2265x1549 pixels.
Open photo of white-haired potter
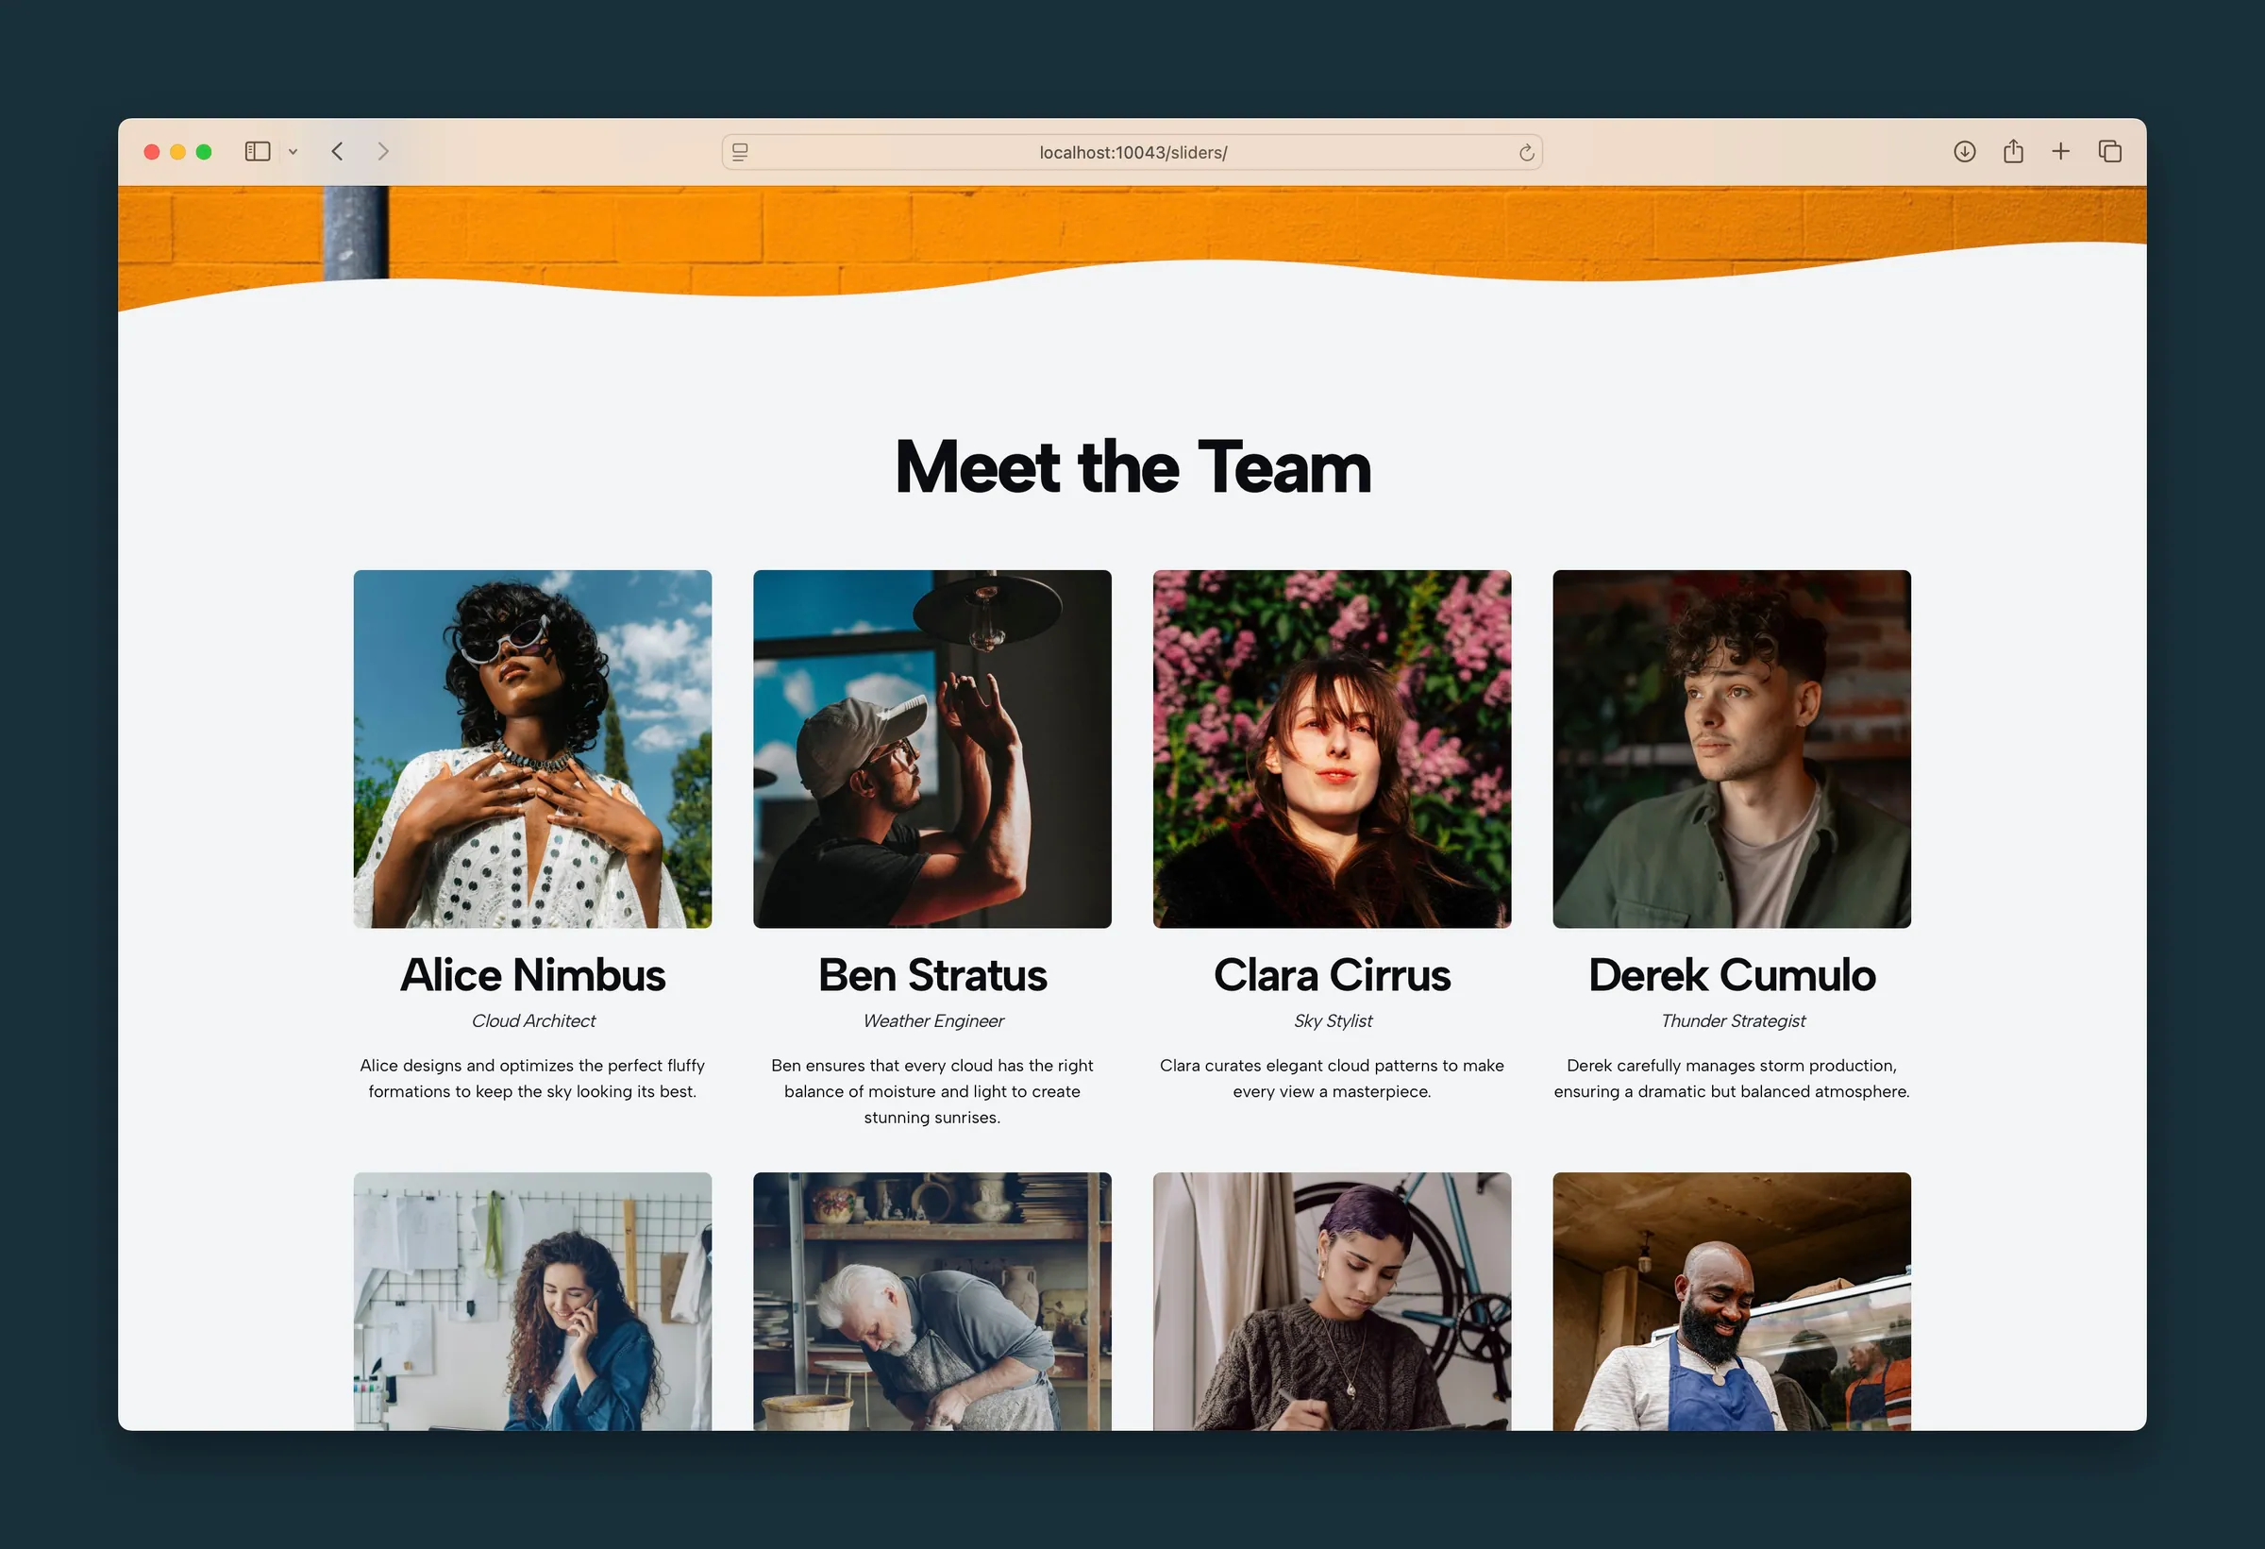pyautogui.click(x=931, y=1302)
